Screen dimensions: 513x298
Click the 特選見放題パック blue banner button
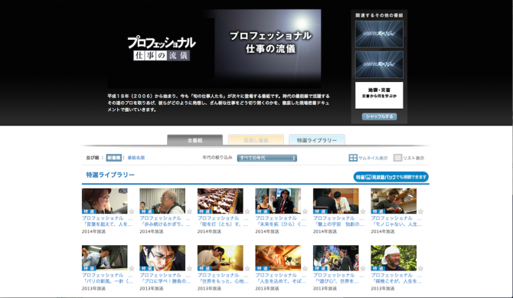coord(391,177)
